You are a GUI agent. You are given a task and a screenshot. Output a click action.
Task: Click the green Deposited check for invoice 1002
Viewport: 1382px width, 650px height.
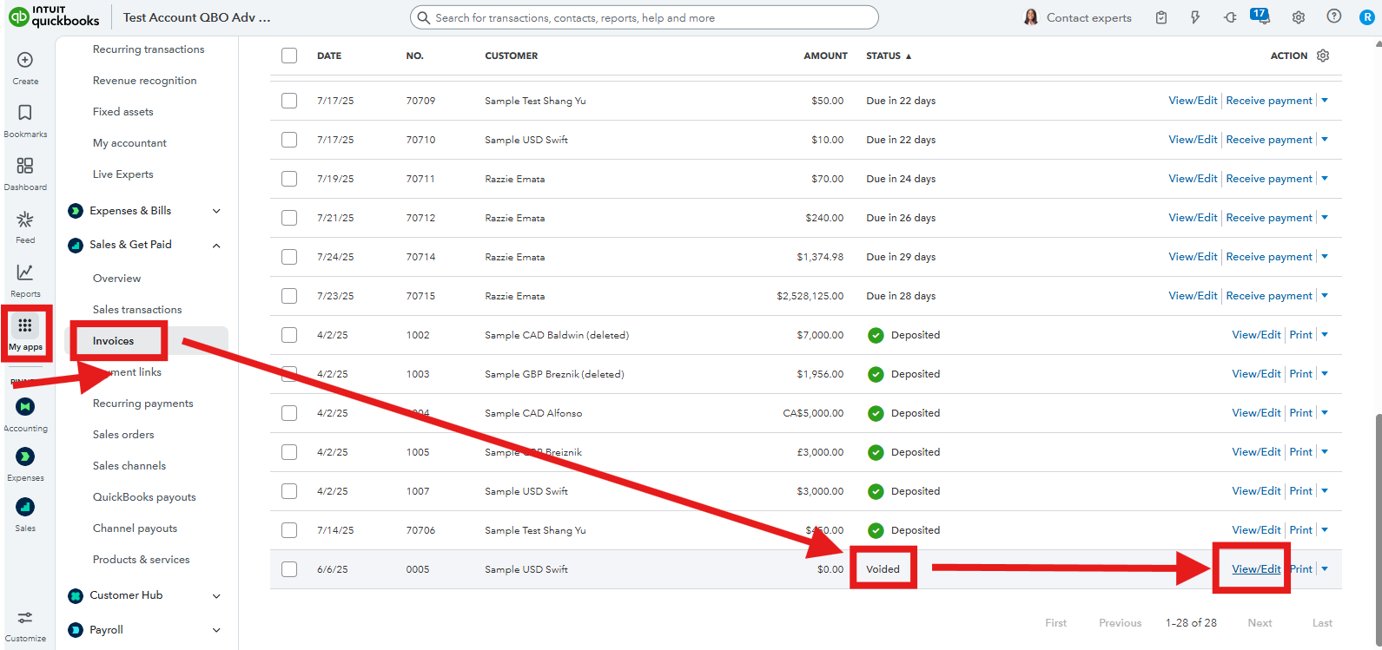click(x=876, y=335)
